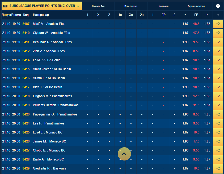Open +2 markets for Giedraitis R.
The width and height of the screenshot is (224, 174).
coord(218,168)
